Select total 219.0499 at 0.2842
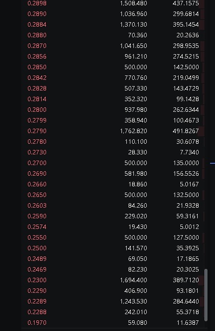 click(186, 78)
